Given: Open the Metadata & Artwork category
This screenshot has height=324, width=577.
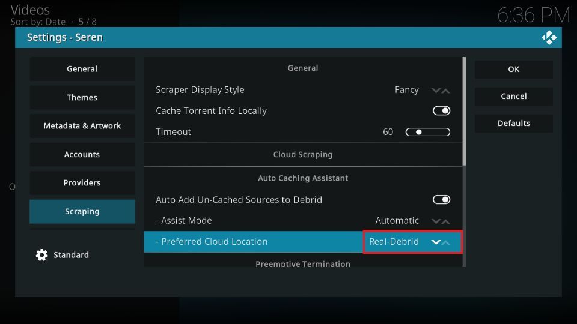Looking at the screenshot, I should [x=82, y=125].
